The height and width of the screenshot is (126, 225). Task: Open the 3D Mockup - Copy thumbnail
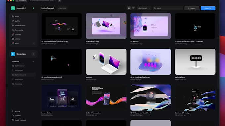tap(106, 26)
